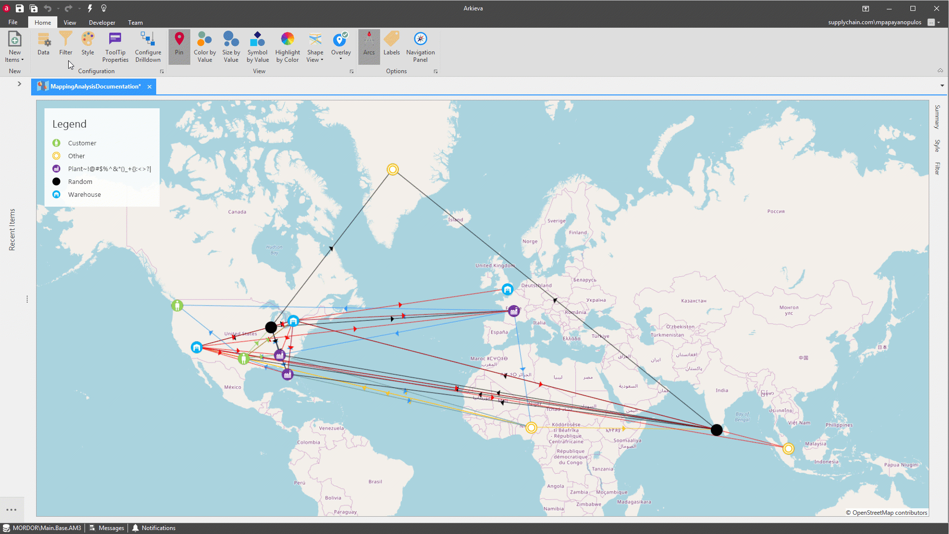Click the Customer legend entry
949x534 pixels.
pyautogui.click(x=74, y=143)
